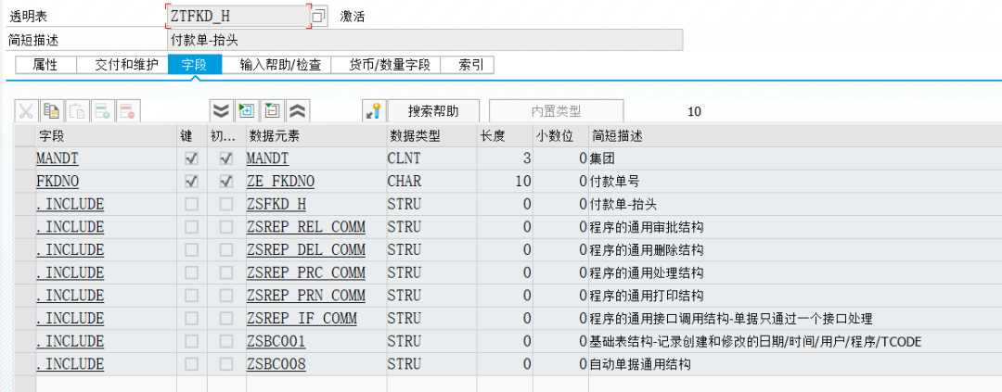Open the value help icon beside ZTFKD_H
Viewport: 1002px width, 392px height.
click(x=319, y=17)
